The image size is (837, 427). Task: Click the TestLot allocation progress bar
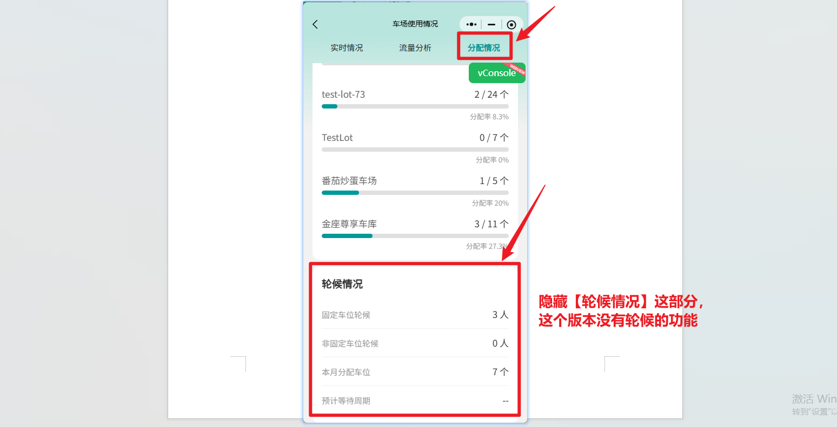click(x=415, y=150)
